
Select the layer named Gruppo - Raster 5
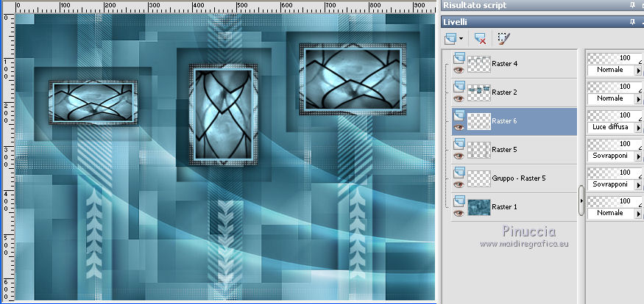[519, 178]
